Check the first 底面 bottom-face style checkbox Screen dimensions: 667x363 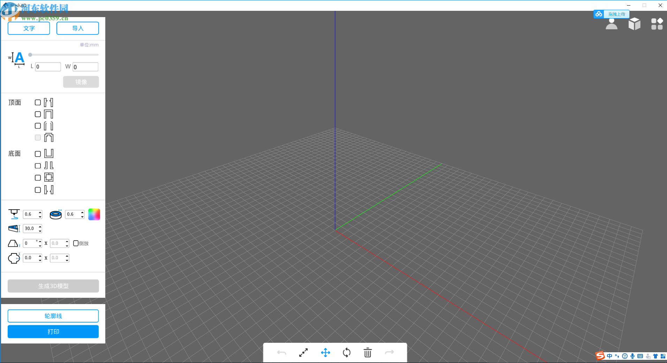[x=38, y=153]
